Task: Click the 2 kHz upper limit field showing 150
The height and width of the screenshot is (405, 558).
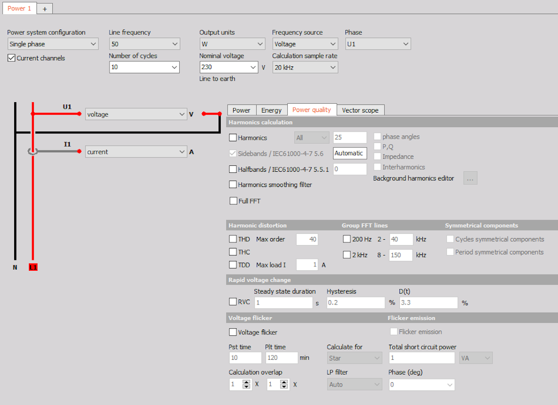Action: [401, 255]
